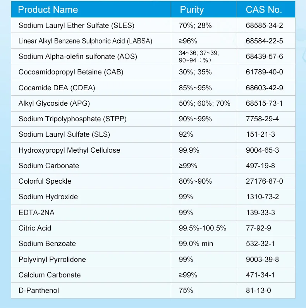Click purity value 90%~99% for STPP
This screenshot has height=308, width=306.
(195, 119)
